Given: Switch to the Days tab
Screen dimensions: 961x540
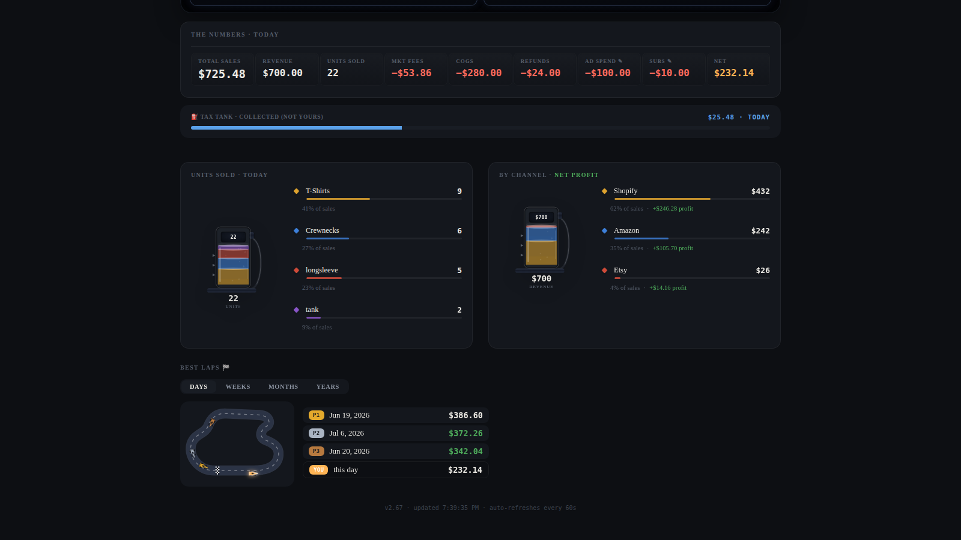Looking at the screenshot, I should pyautogui.click(x=199, y=386).
